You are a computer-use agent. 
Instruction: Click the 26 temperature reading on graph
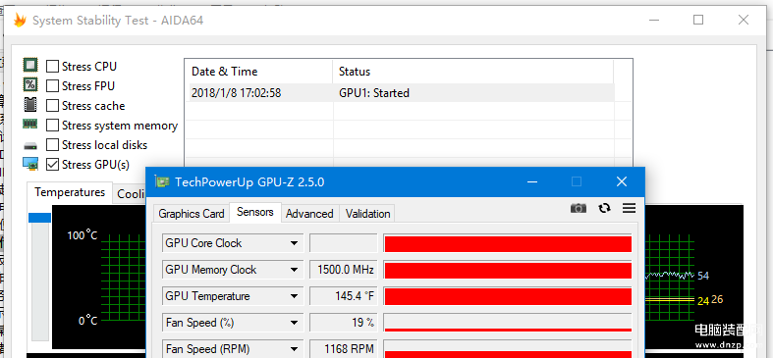717,299
